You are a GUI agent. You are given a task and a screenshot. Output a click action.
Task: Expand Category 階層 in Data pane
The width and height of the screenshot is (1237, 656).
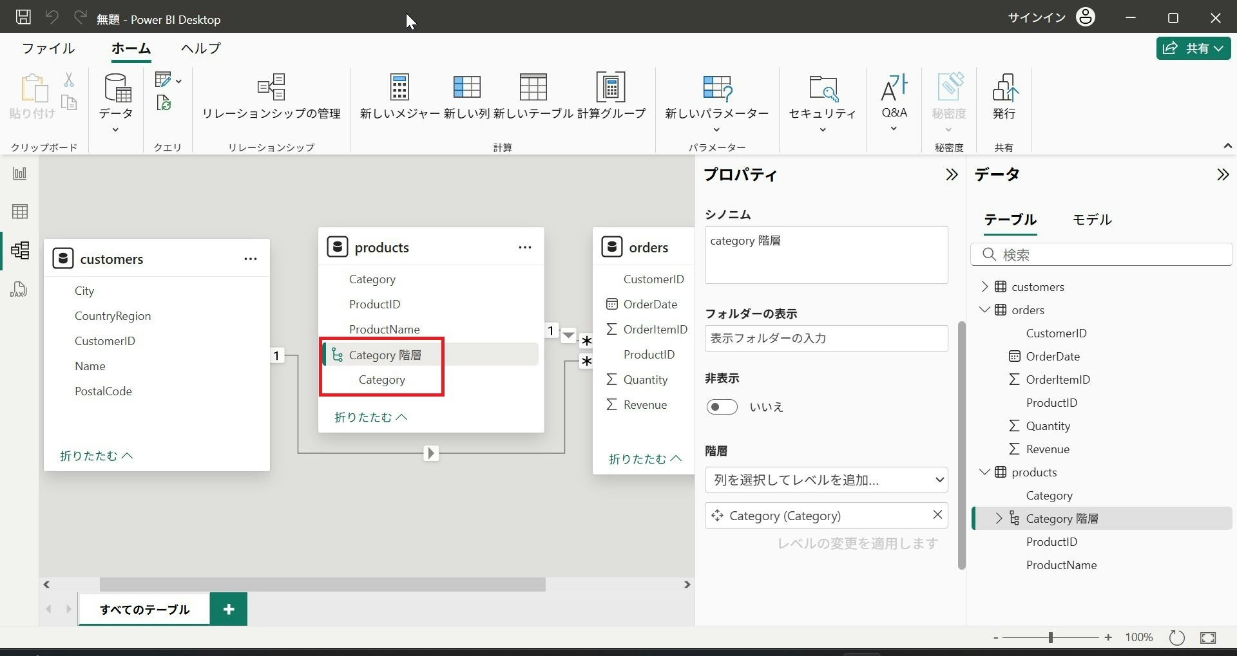pyautogui.click(x=999, y=518)
